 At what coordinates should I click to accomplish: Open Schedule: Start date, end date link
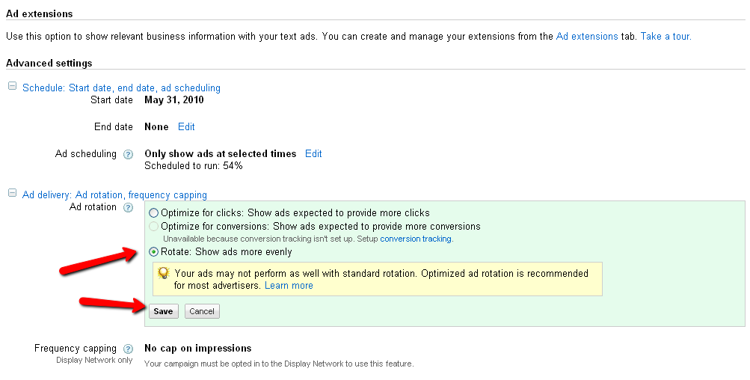click(121, 88)
